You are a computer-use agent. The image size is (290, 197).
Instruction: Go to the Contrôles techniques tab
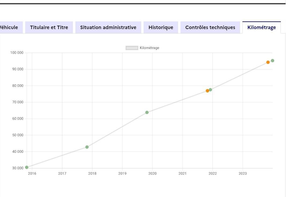pos(210,27)
